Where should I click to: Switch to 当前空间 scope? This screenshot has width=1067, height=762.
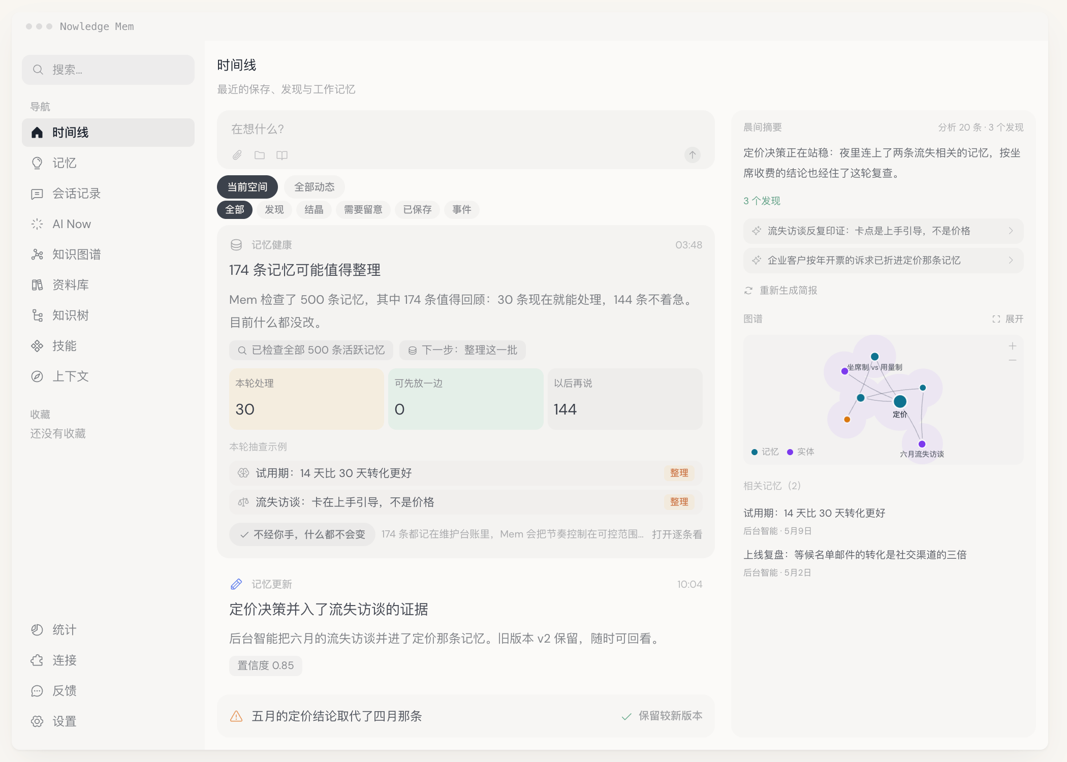pyautogui.click(x=247, y=187)
